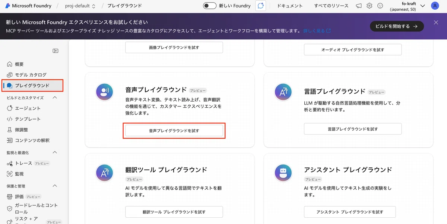Click the 翻訳ツール プレイグラウンド card icon
447x224 pixels.
point(105,173)
